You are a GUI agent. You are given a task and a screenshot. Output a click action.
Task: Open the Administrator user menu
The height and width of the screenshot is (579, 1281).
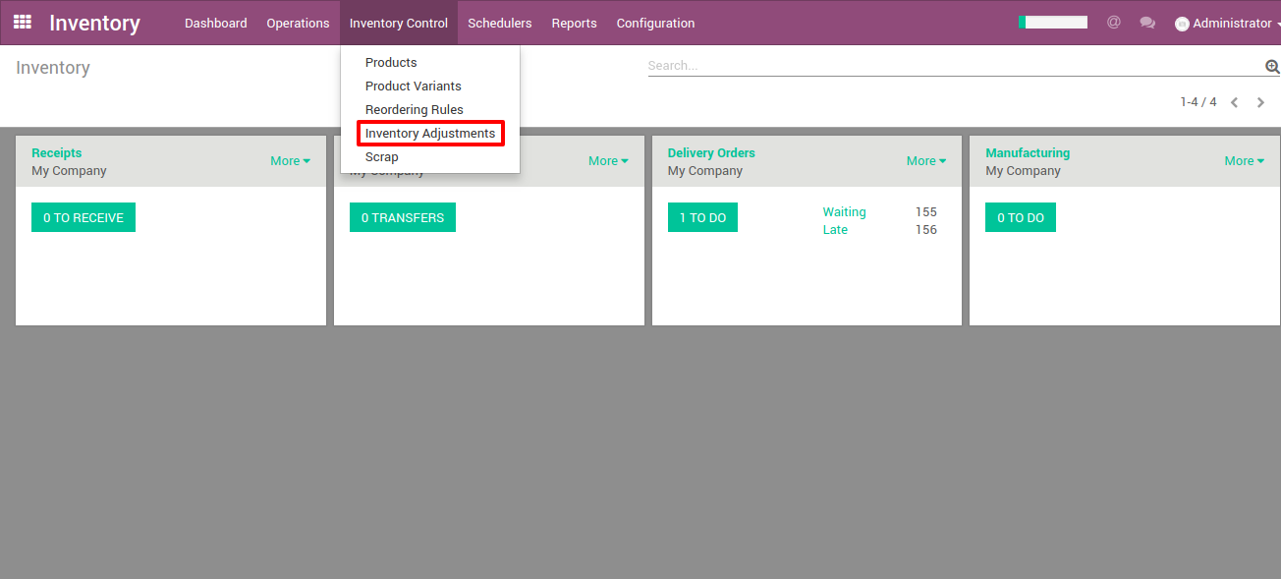coord(1228,23)
